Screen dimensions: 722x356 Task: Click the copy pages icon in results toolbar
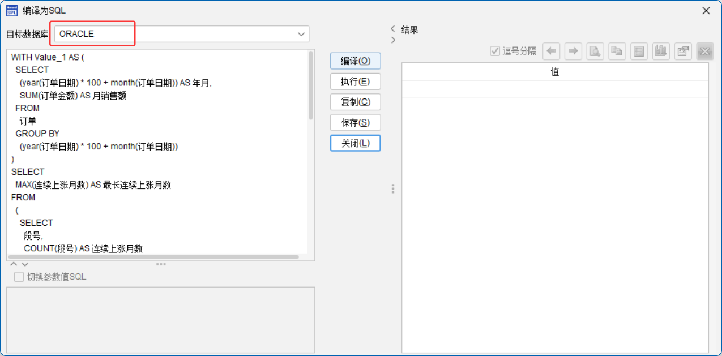point(617,52)
